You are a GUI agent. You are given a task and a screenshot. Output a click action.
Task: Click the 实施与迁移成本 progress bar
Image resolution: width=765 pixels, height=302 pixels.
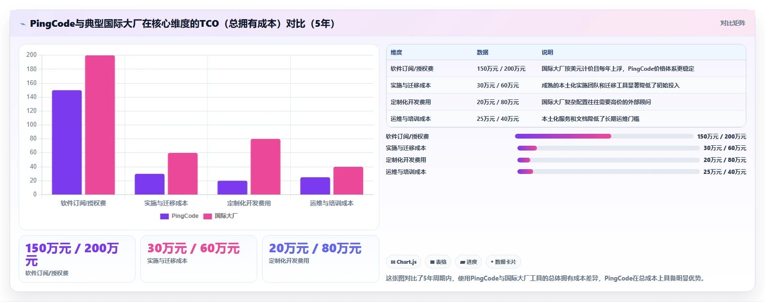click(608, 148)
